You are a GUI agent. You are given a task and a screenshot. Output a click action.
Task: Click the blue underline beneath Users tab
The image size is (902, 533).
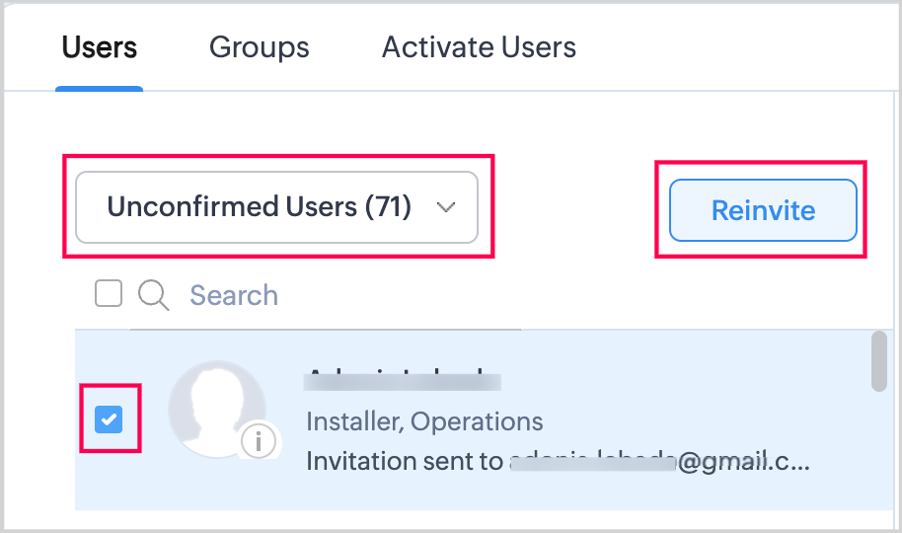[x=99, y=88]
